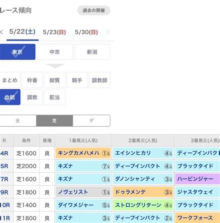This screenshot has width=220, height=223.
Task: Open the まとめ summary category
Action: point(10,80)
